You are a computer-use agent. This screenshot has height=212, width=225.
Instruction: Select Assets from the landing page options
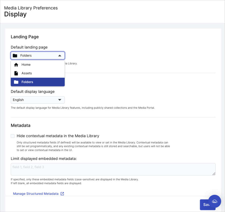tap(27, 73)
